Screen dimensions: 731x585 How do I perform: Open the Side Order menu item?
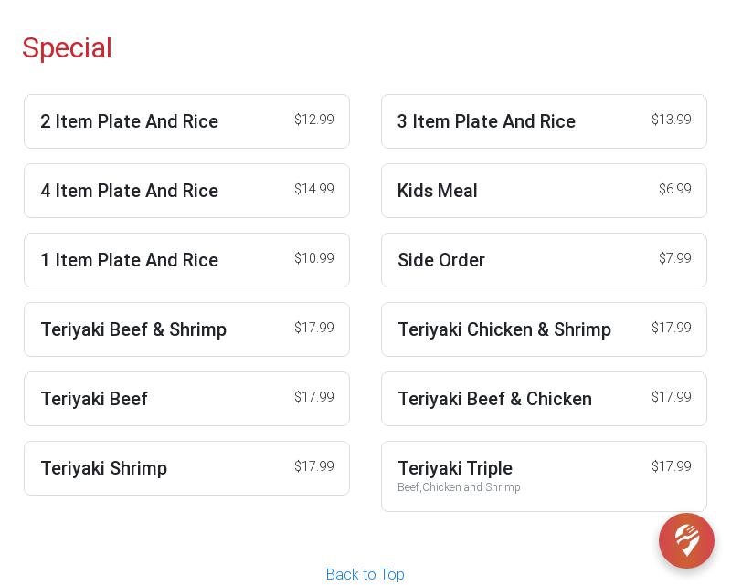(544, 260)
